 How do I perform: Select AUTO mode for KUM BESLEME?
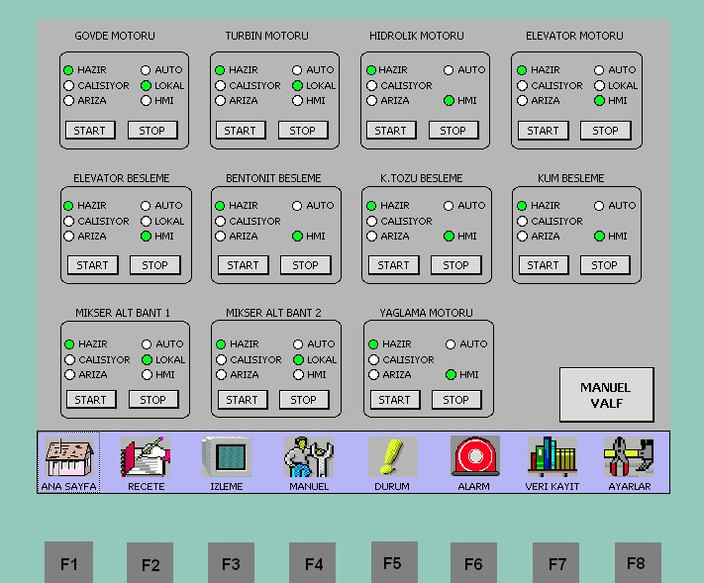599,206
